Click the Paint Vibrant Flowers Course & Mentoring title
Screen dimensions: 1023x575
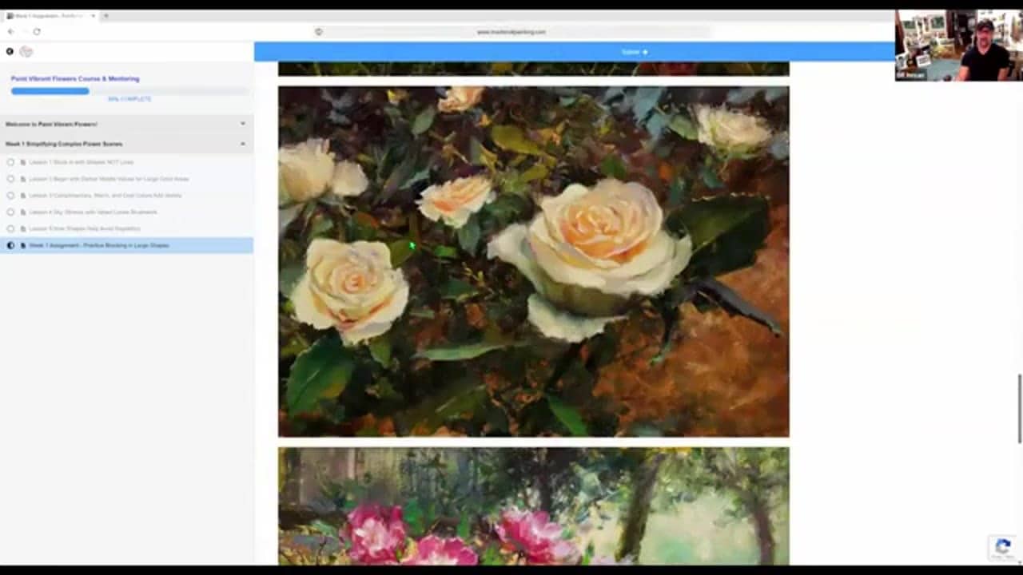(x=75, y=79)
